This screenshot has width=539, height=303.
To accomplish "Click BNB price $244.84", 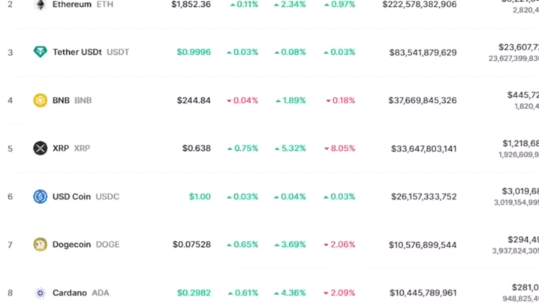I will (x=194, y=100).
